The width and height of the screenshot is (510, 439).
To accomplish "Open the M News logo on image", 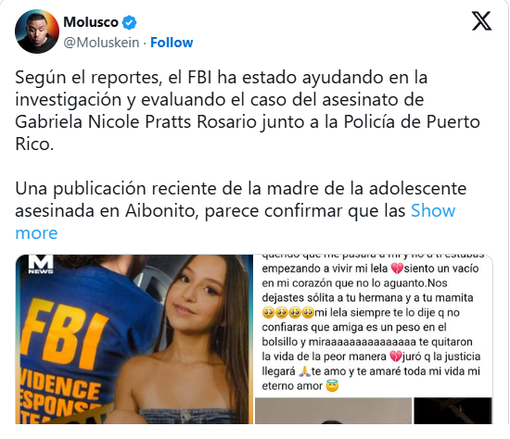I will point(41,264).
